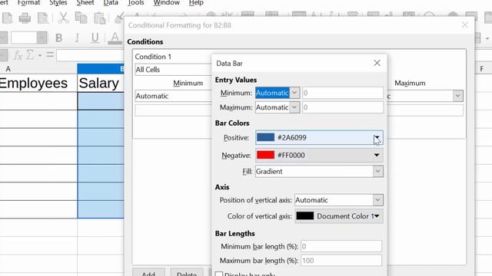The image size is (492, 276).
Task: Open Maximum dropdown arrow in Conditional Formatting
Action: pos(457,96)
